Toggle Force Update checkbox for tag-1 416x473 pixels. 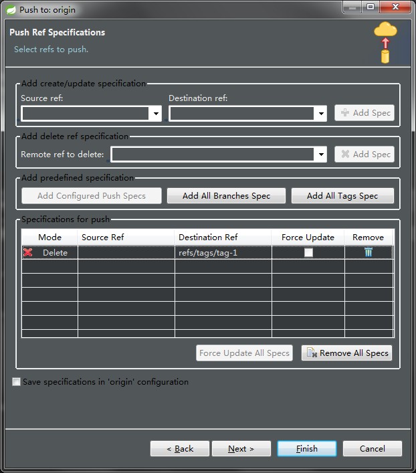[x=308, y=252]
